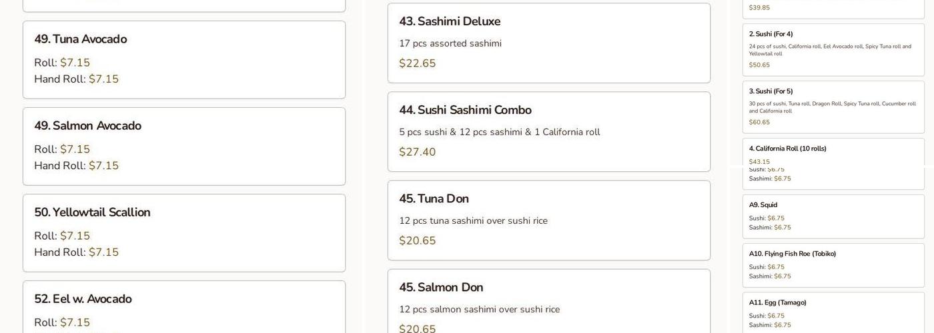Choose 52. Eel w. Avocado roll
Screen dimensions: 934x333
coord(83,299)
